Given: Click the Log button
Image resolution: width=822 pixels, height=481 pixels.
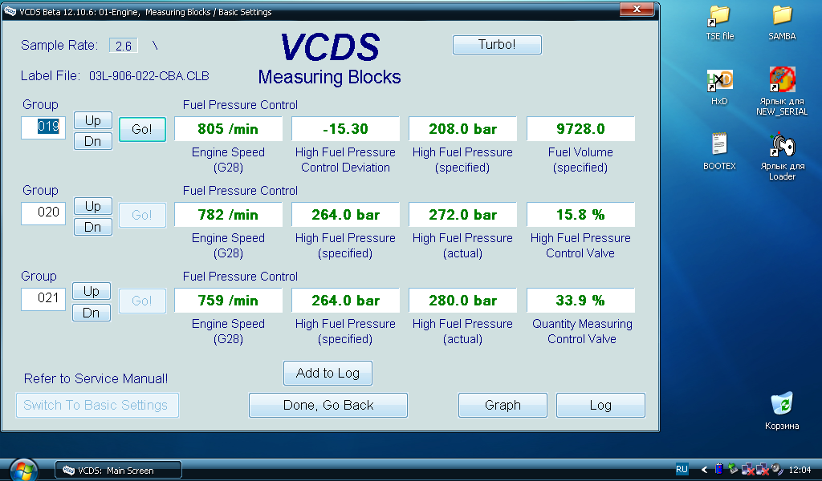Looking at the screenshot, I should tap(600, 405).
